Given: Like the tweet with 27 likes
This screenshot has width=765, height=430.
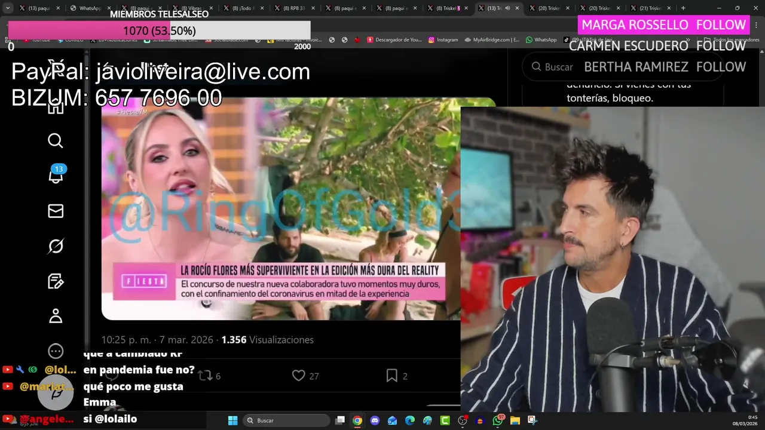Looking at the screenshot, I should [305, 376].
